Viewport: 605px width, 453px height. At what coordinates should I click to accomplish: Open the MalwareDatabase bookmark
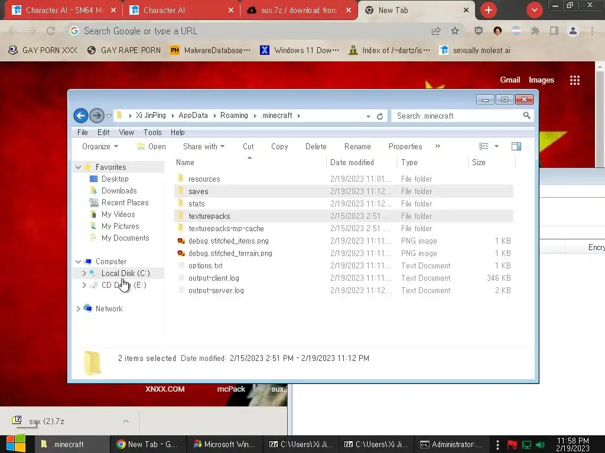(x=210, y=51)
